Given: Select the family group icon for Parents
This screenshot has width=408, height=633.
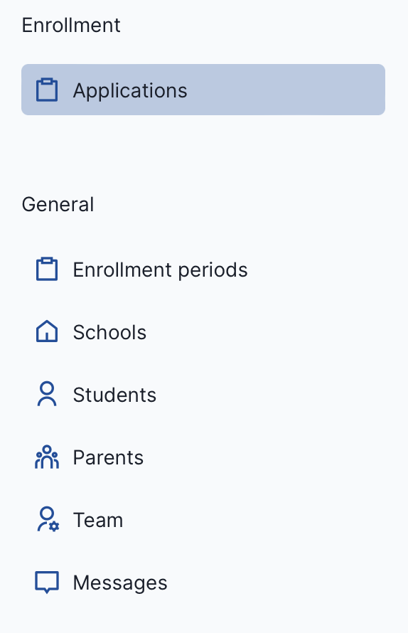Looking at the screenshot, I should click(x=47, y=457).
